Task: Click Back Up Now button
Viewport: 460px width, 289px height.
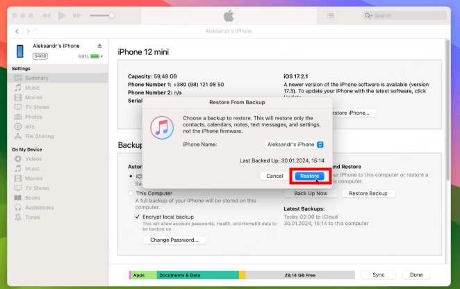Action: pyautogui.click(x=311, y=194)
